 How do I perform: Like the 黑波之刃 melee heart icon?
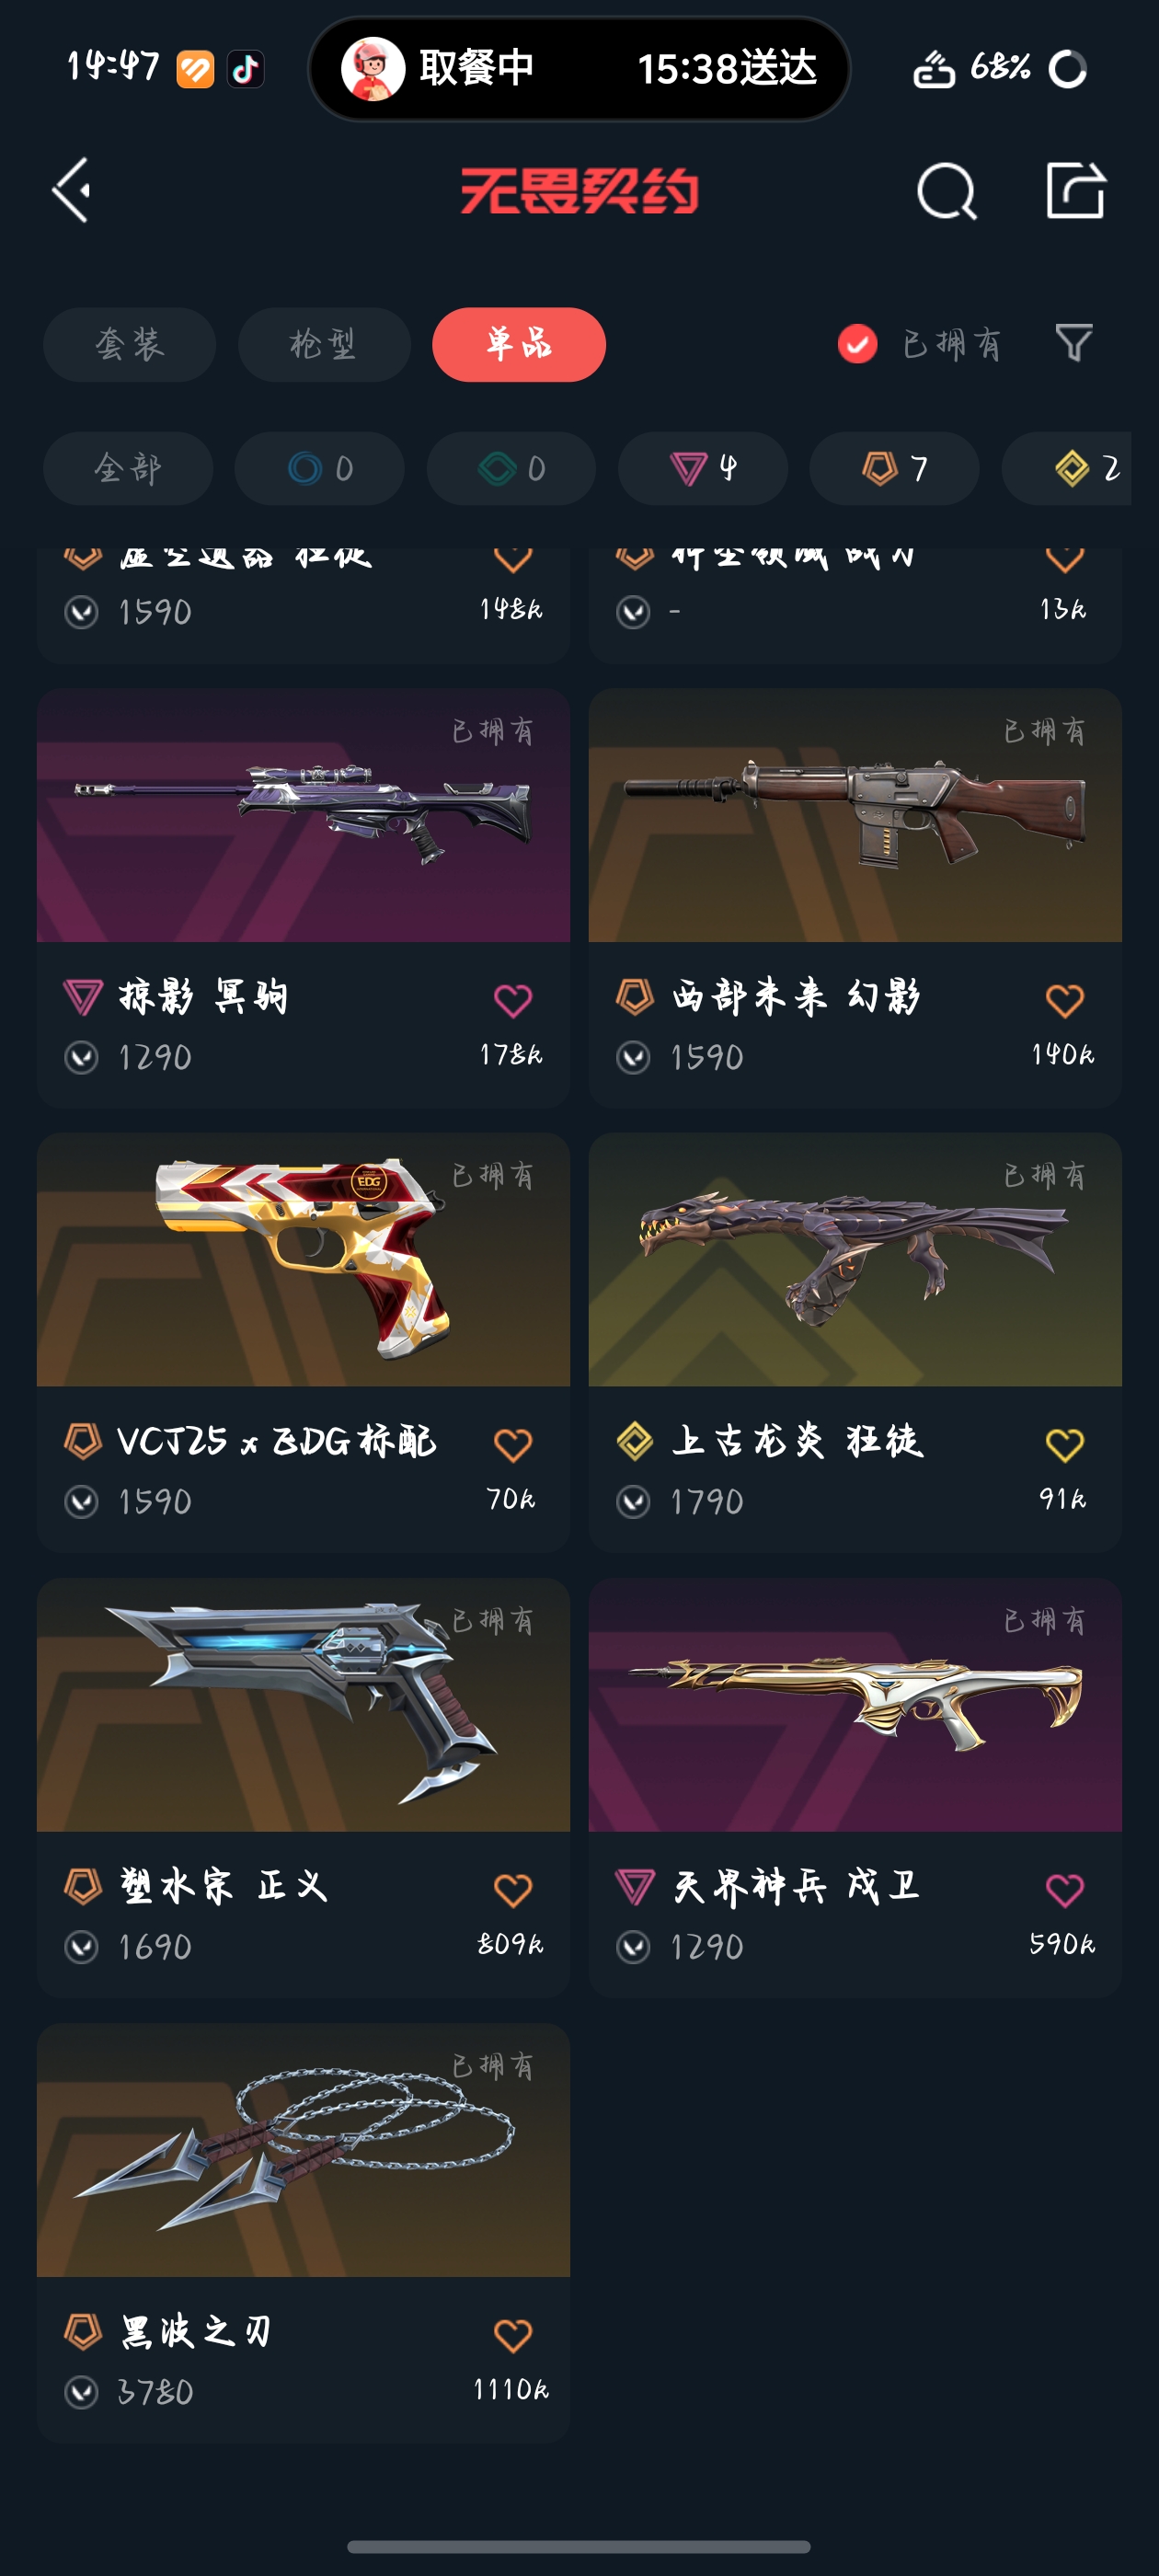(x=513, y=2335)
